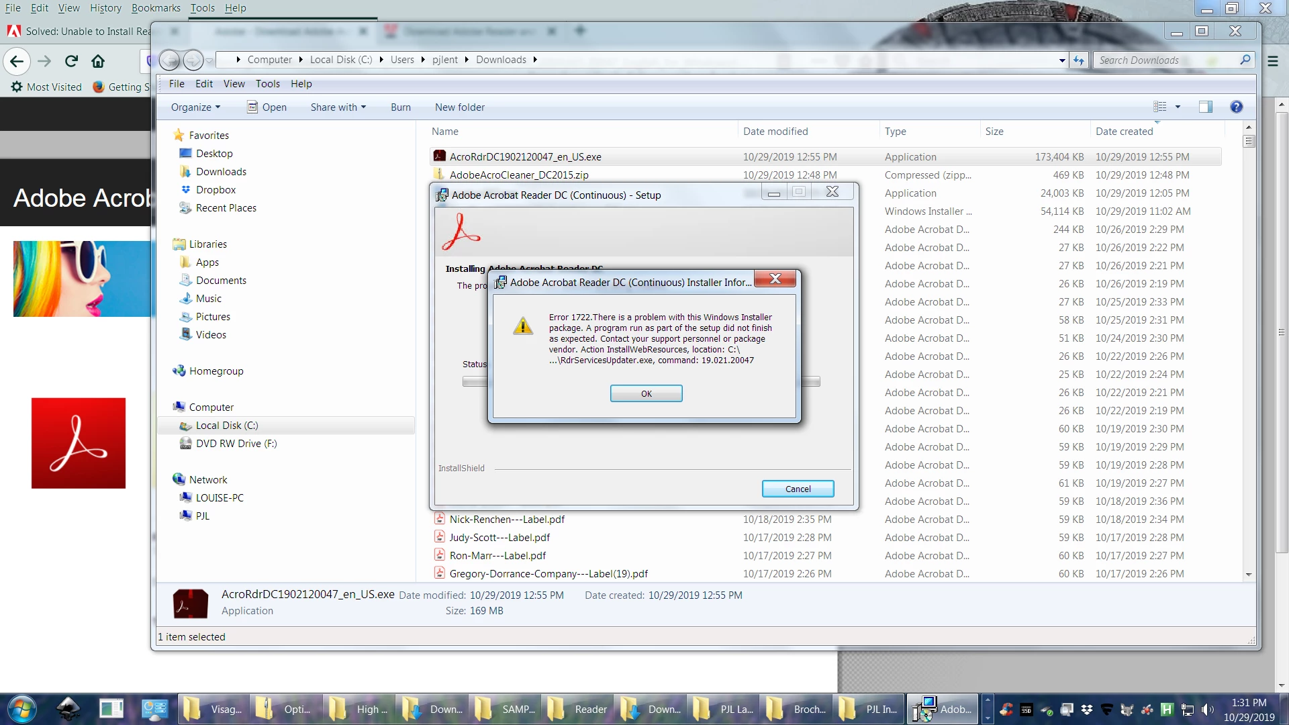
Task: Sort by the Date modified column header
Action: 775,132
